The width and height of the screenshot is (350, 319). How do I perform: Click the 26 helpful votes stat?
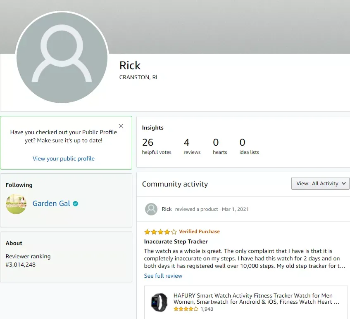click(157, 146)
